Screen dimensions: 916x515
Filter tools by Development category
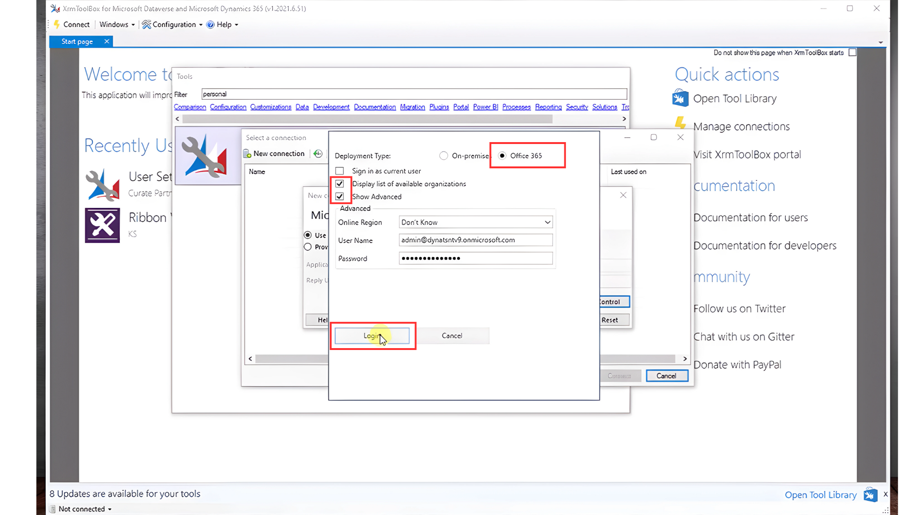click(331, 107)
